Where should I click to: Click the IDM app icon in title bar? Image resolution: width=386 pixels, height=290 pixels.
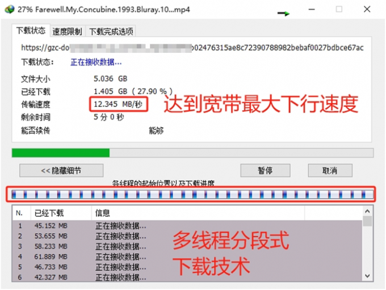coord(9,9)
